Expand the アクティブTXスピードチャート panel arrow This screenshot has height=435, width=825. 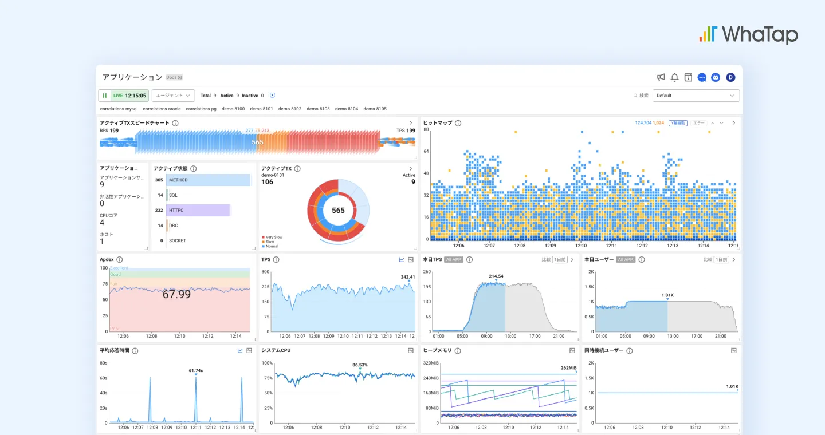pyautogui.click(x=411, y=123)
